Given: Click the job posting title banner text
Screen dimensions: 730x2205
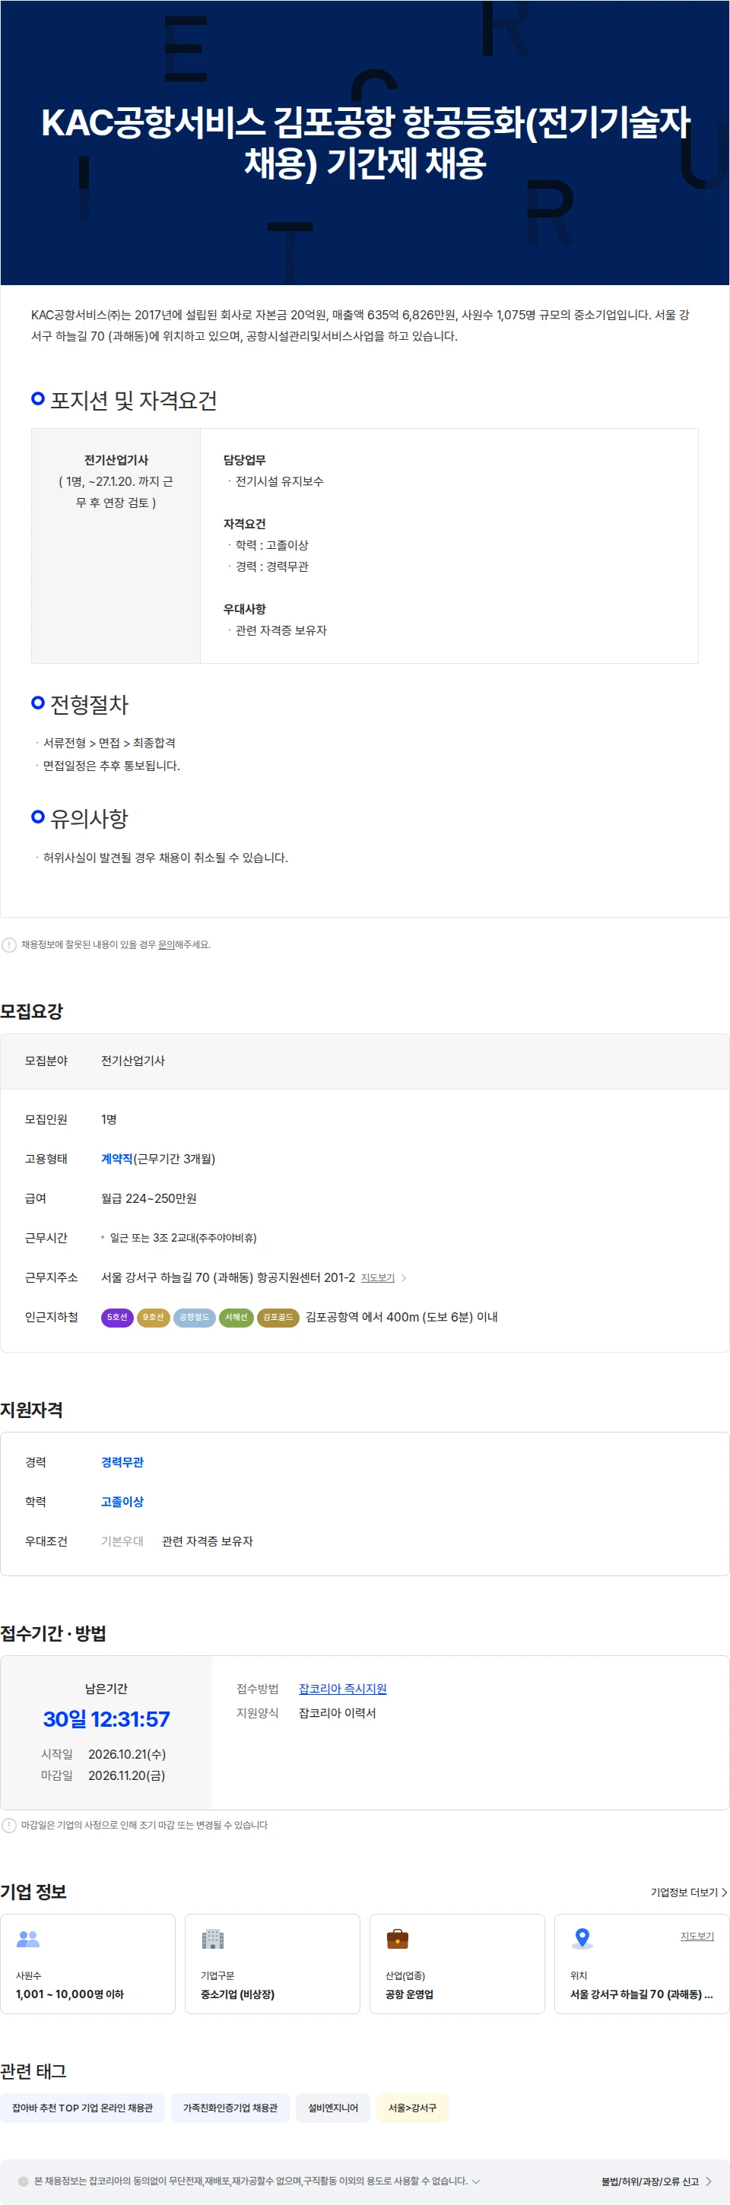Looking at the screenshot, I should (x=366, y=142).
